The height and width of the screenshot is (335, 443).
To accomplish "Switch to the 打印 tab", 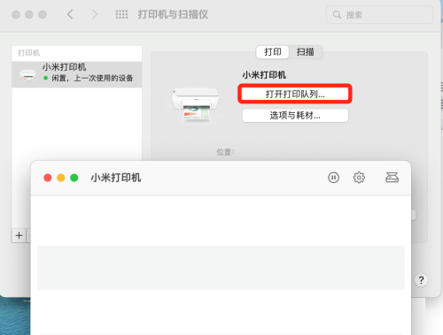I will [x=273, y=52].
